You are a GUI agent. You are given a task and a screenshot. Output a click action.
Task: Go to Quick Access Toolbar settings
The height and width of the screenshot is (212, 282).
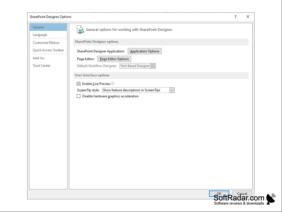(48, 50)
